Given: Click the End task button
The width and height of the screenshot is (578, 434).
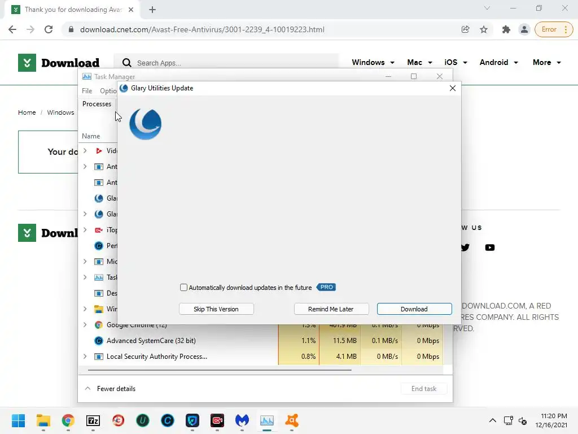Looking at the screenshot, I should point(424,389).
